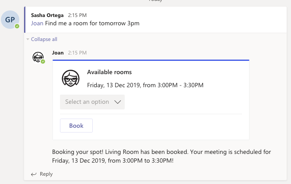Click the Friday 13 Dec 2019 time slot text
Screen dimensions: 291x184
[x=145, y=85]
